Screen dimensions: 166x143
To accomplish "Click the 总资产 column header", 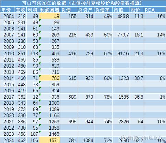I will [86, 10].
